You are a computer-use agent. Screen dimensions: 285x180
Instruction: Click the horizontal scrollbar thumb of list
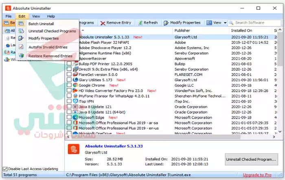(x=156, y=137)
